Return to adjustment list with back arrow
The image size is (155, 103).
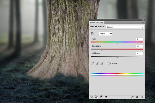pyautogui.click(x=91, y=97)
